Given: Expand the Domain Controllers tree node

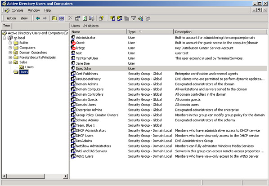Looking at the screenshot, I should 10,53.
